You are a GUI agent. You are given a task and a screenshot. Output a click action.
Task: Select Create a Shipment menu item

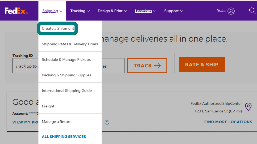pyautogui.click(x=58, y=28)
